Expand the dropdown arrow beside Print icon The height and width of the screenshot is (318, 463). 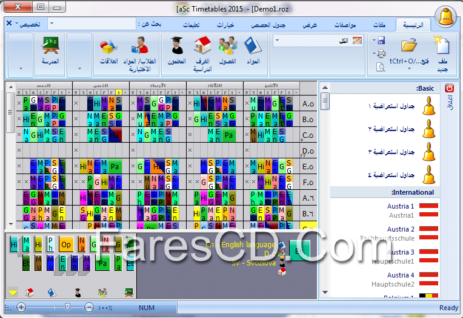pos(374,53)
